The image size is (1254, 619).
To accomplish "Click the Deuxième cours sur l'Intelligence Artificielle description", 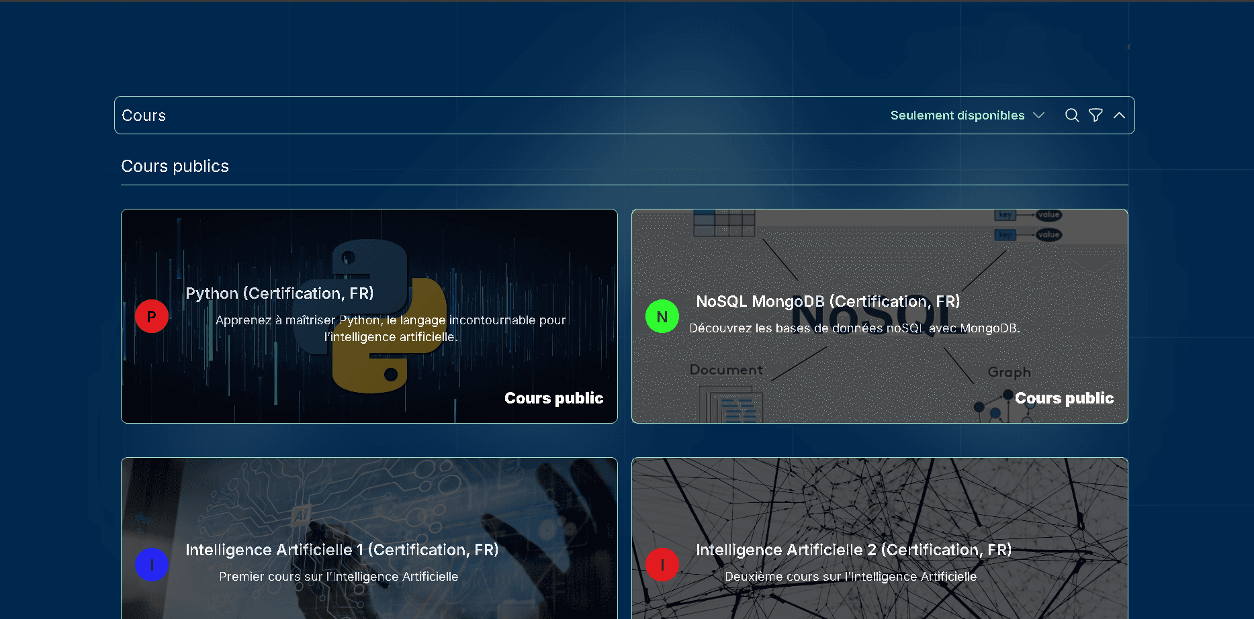I will (850, 577).
